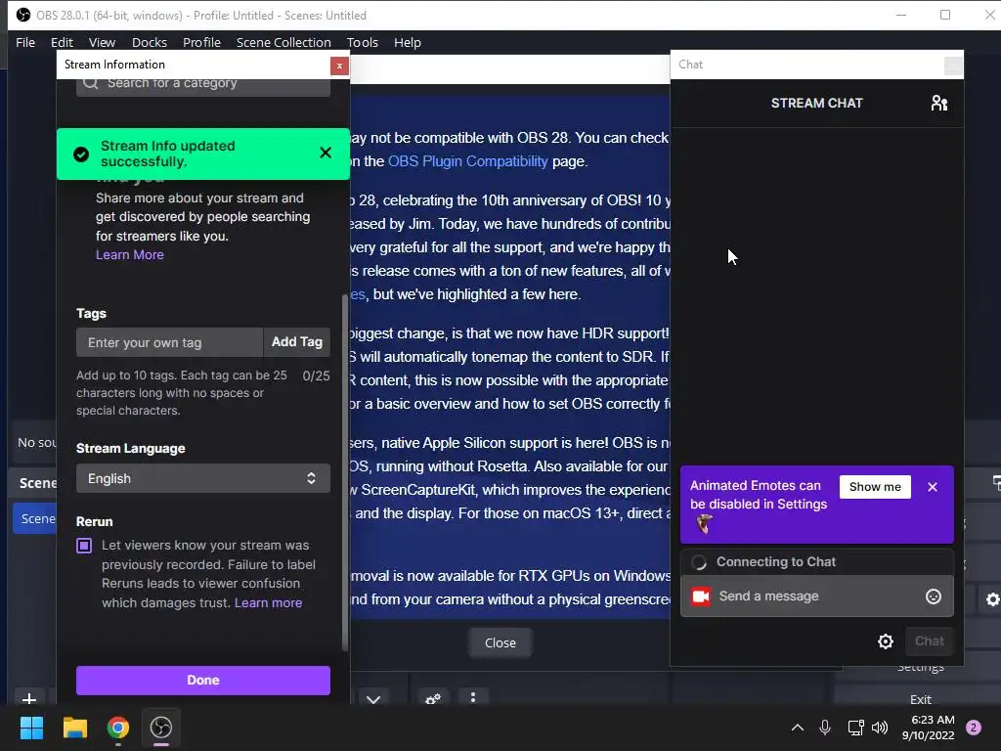Close the Stream Information dock

339,66
